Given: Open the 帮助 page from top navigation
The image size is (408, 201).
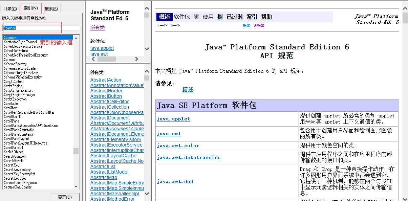Looking at the screenshot, I should pos(266,16).
